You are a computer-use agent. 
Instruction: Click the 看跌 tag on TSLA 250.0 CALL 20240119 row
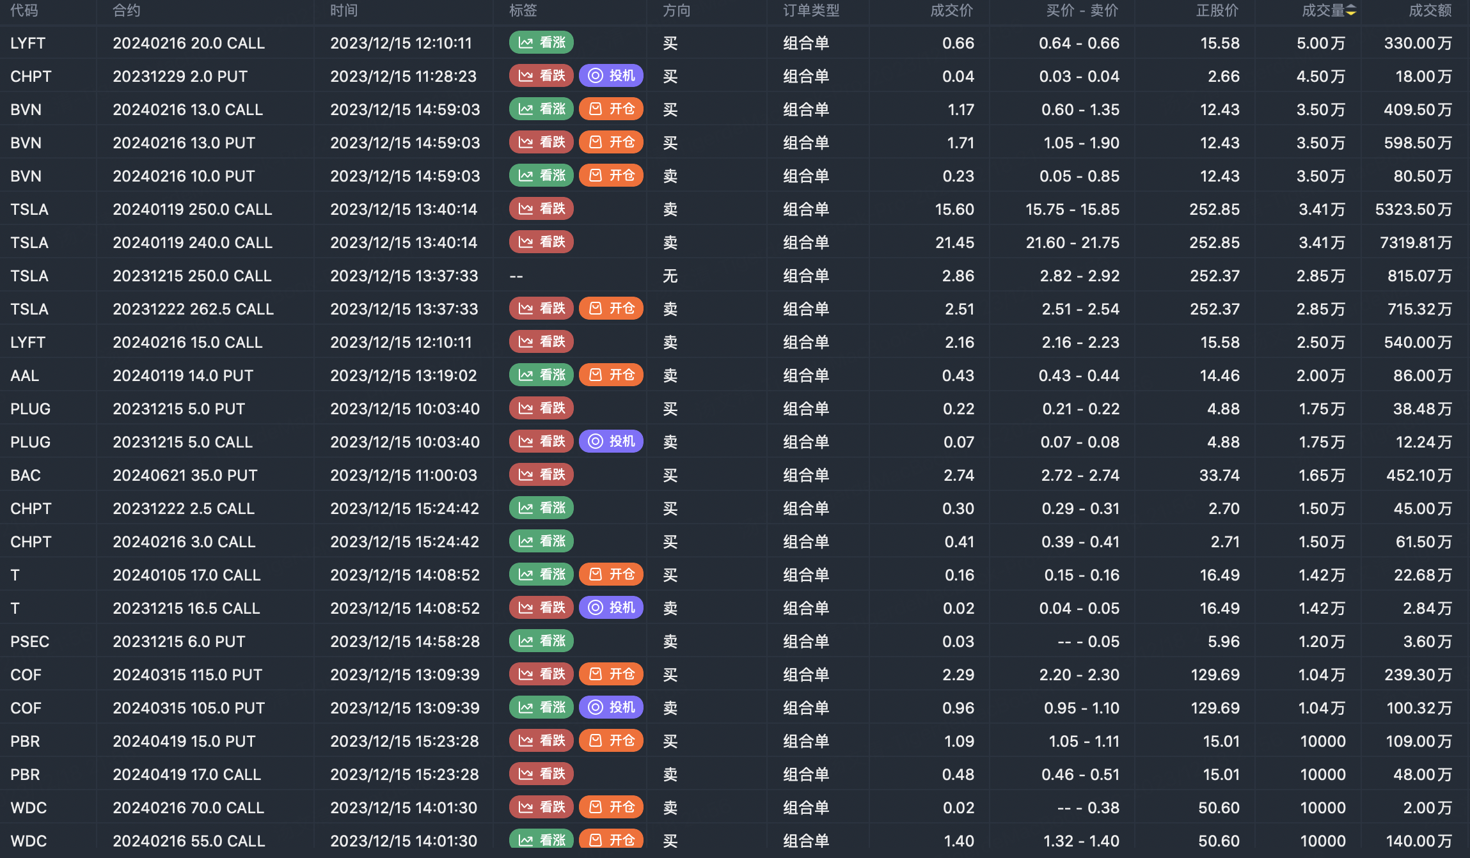coord(541,209)
